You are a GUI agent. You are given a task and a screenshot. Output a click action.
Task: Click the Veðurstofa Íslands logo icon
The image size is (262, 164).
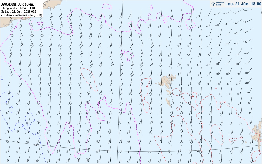tap(213, 4)
